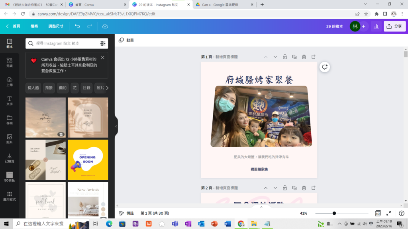The height and width of the screenshot is (229, 408).
Task: Select the 背景 category chip
Action: 49,88
